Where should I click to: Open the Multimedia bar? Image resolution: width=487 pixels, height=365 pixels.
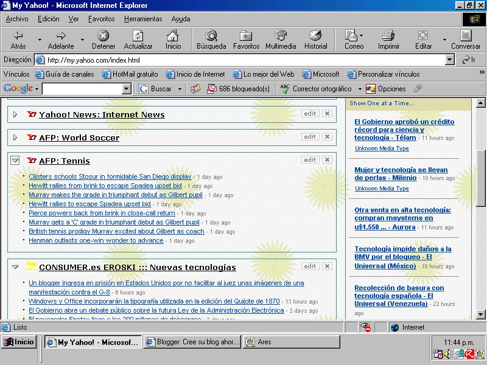click(x=281, y=40)
